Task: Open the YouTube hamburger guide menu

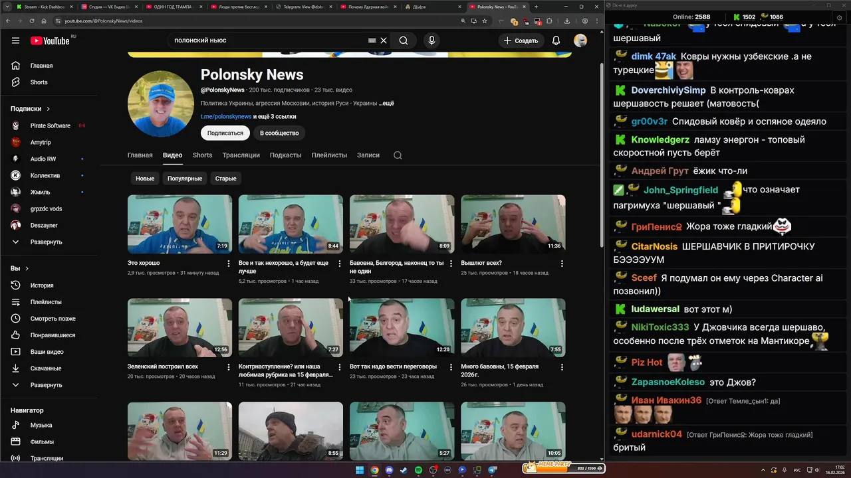Action: [15, 40]
